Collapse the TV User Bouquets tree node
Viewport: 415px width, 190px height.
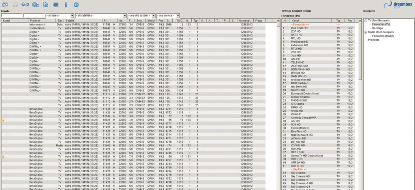point(366,20)
